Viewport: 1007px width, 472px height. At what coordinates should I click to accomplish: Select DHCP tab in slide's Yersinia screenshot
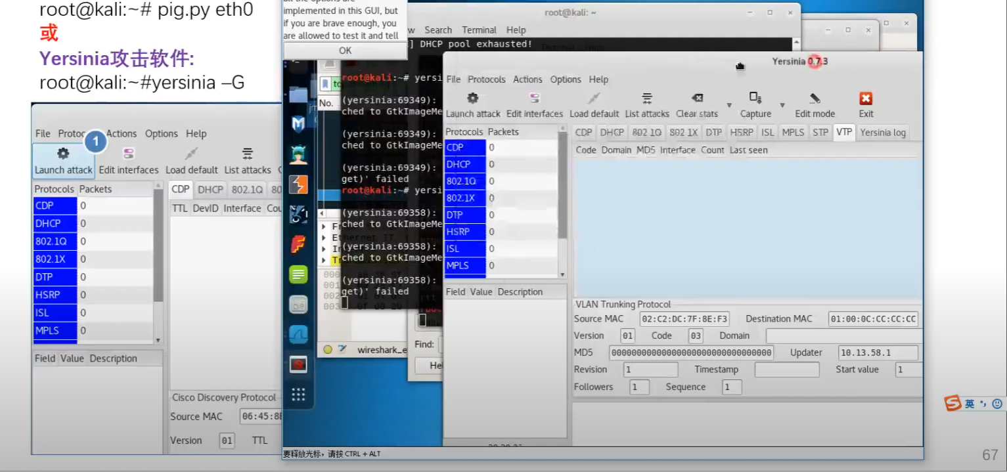pyautogui.click(x=210, y=189)
